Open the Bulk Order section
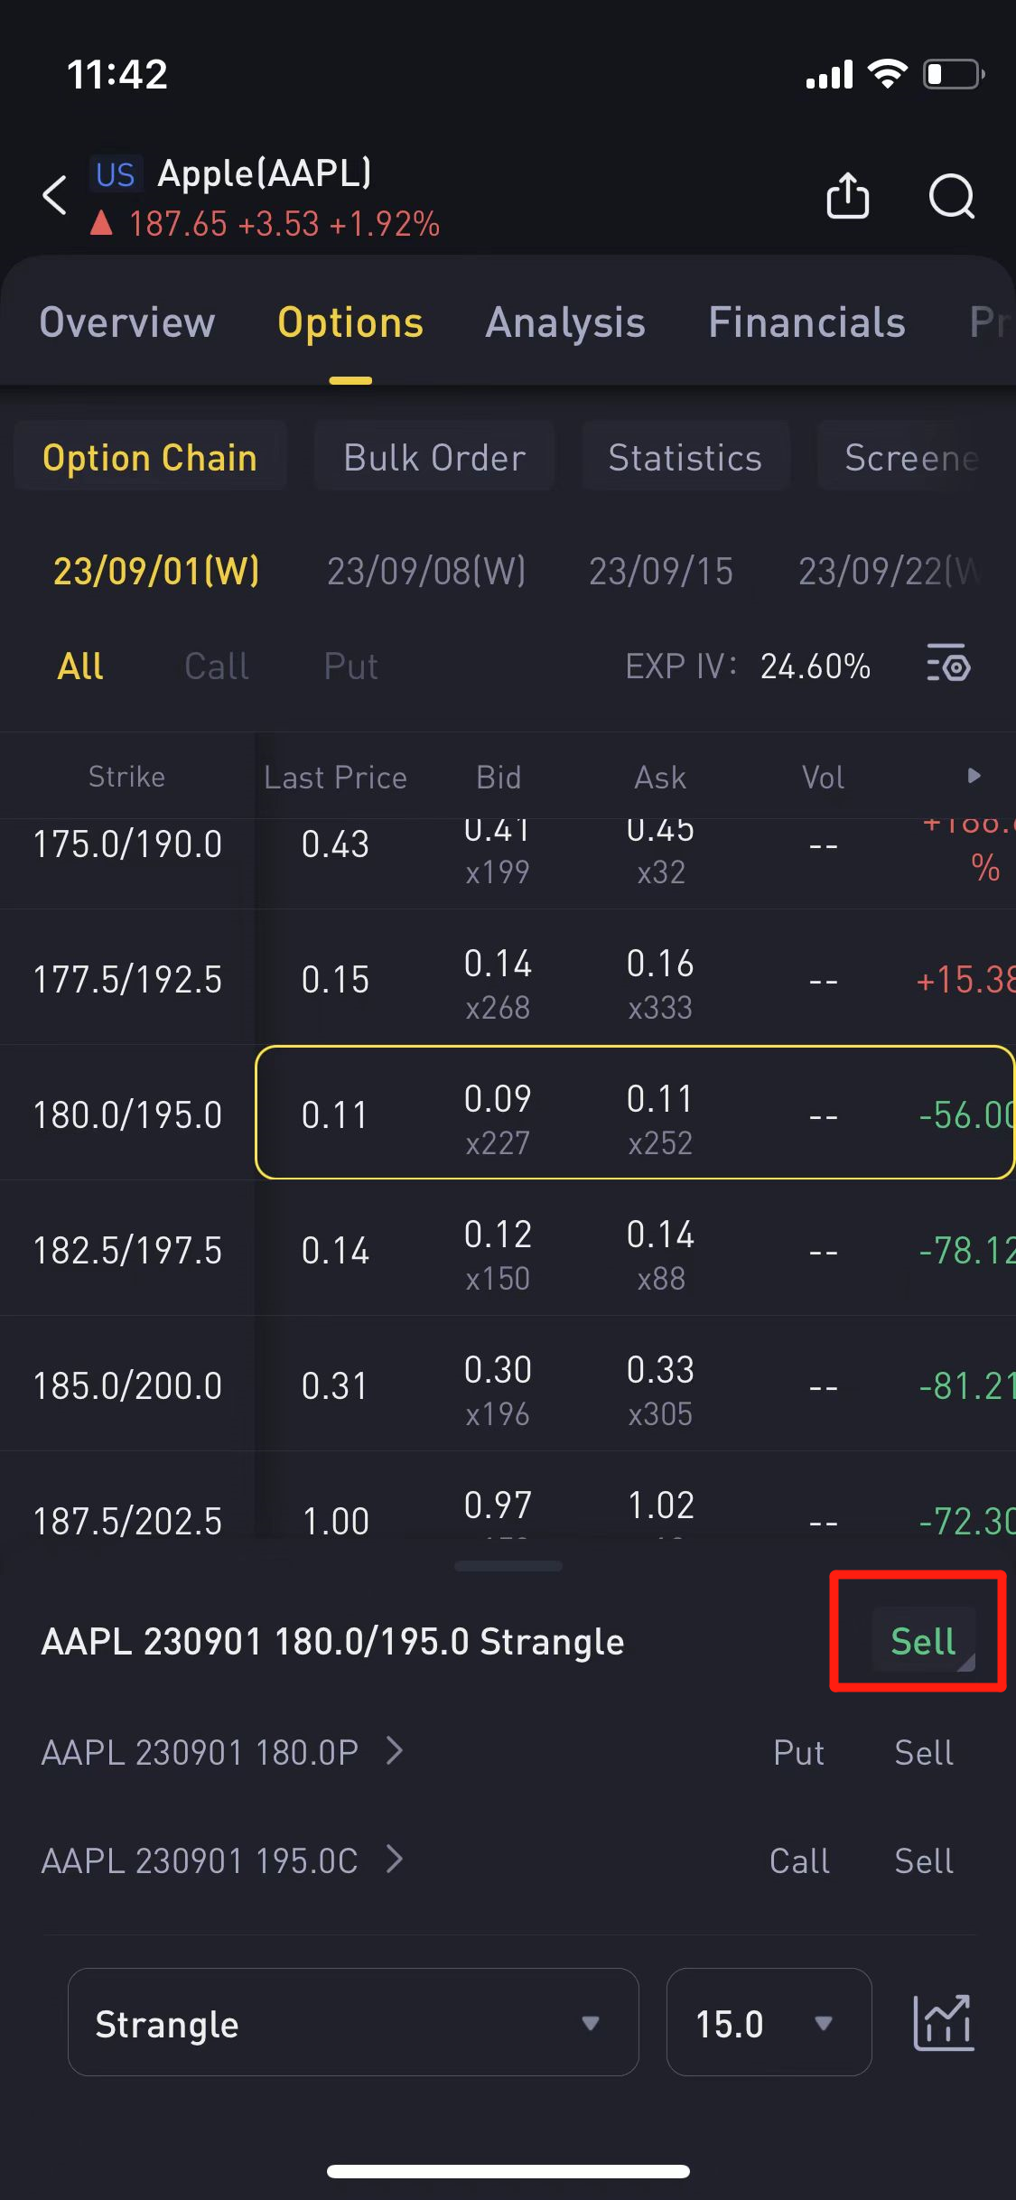Screen dimensions: 1016x2200 coord(434,457)
